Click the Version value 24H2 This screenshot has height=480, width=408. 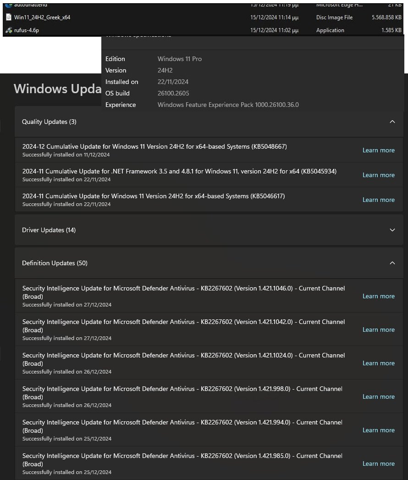click(x=165, y=70)
